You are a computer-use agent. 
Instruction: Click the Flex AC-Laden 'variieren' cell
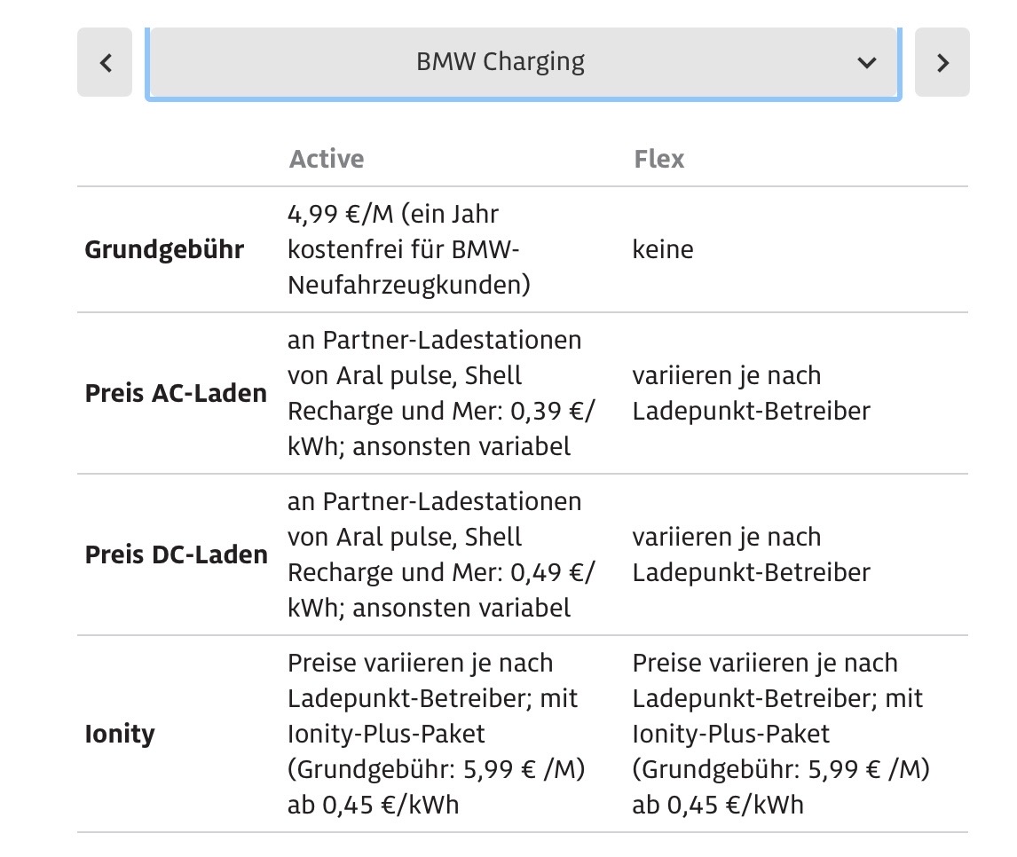(751, 393)
